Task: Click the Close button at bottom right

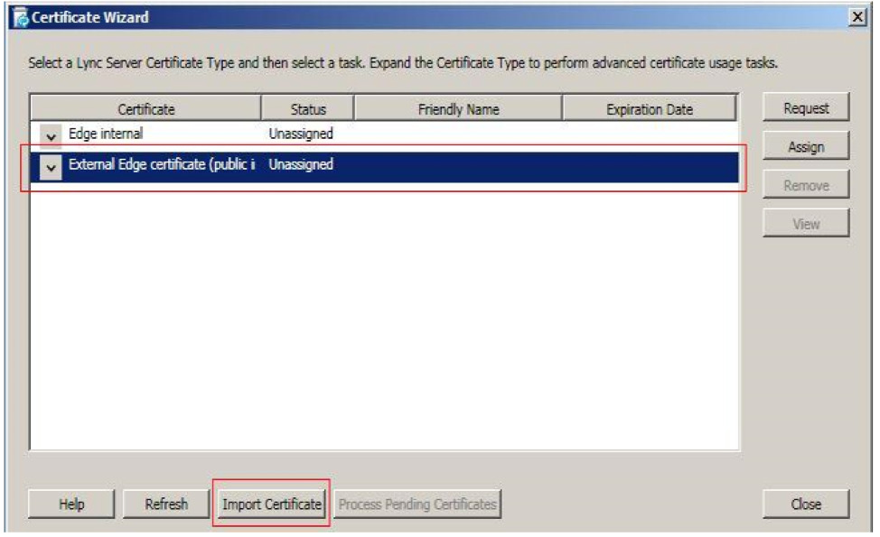Action: 805,504
